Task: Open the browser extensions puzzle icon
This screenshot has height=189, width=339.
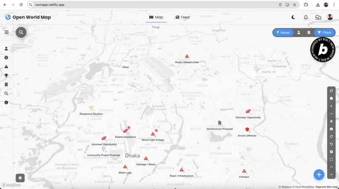Action: click(306, 5)
